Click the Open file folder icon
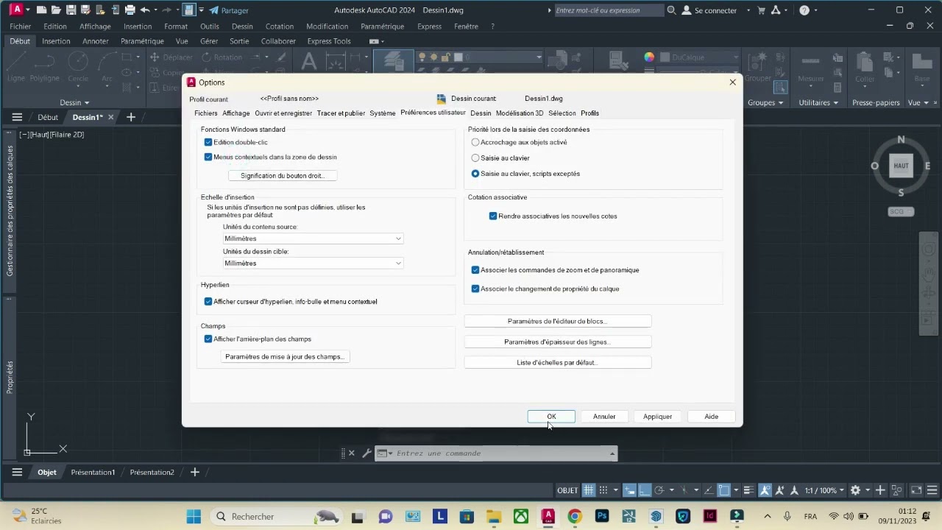Viewport: 942px width, 530px height. click(x=57, y=10)
